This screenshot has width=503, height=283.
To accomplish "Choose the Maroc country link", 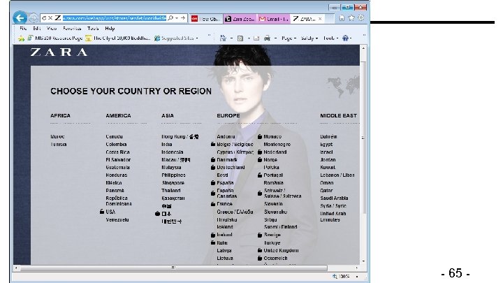I will click(x=57, y=136).
